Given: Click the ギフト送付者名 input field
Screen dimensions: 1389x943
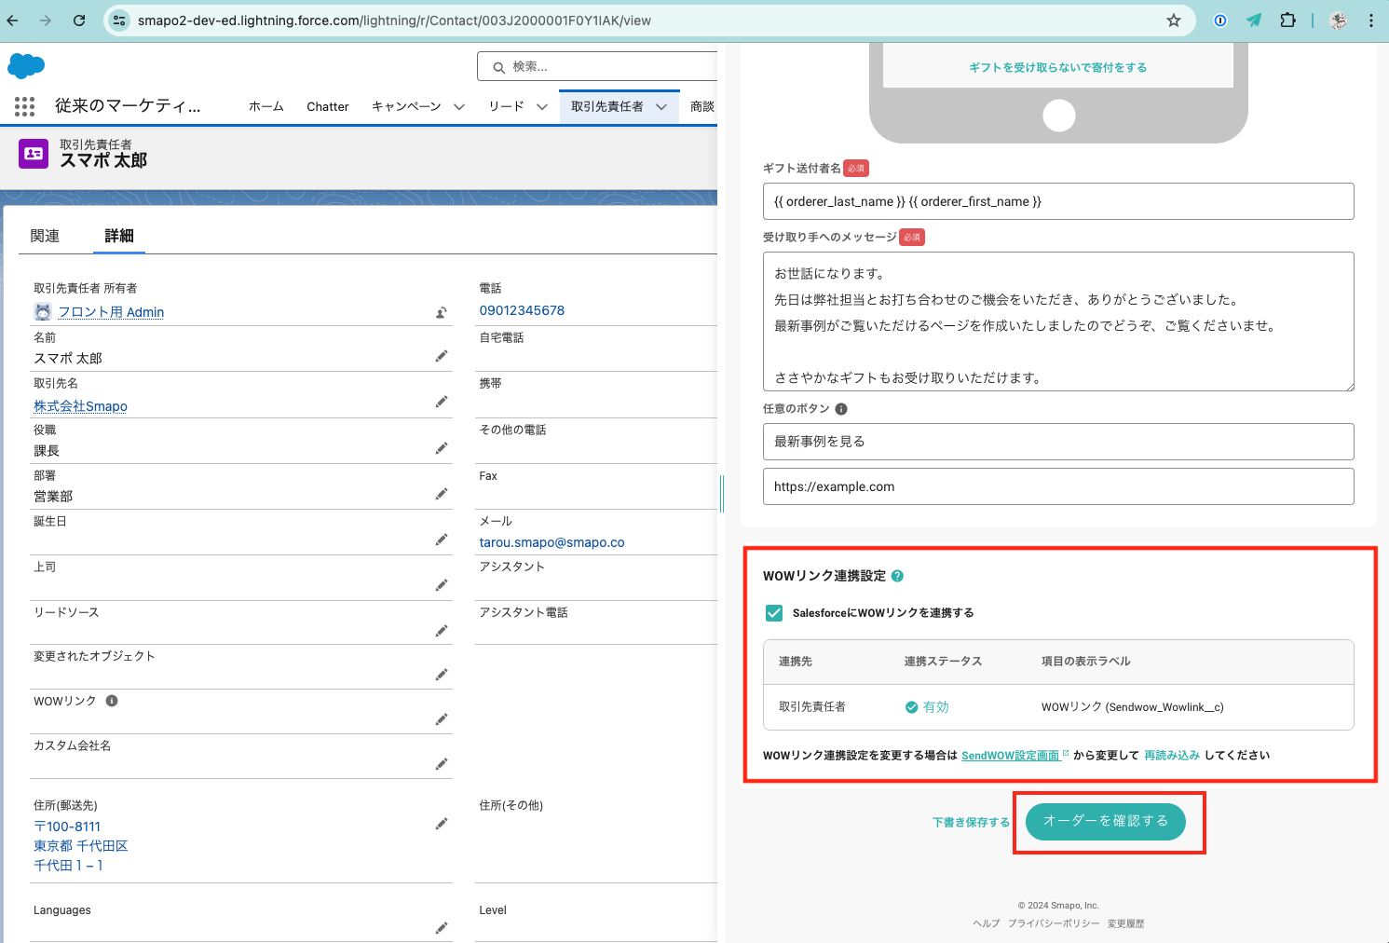Looking at the screenshot, I should pyautogui.click(x=1058, y=201).
